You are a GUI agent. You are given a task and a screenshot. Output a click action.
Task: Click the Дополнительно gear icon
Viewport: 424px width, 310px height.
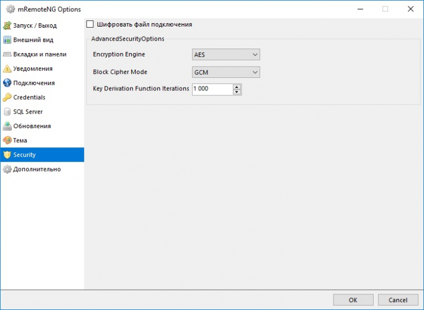7,169
